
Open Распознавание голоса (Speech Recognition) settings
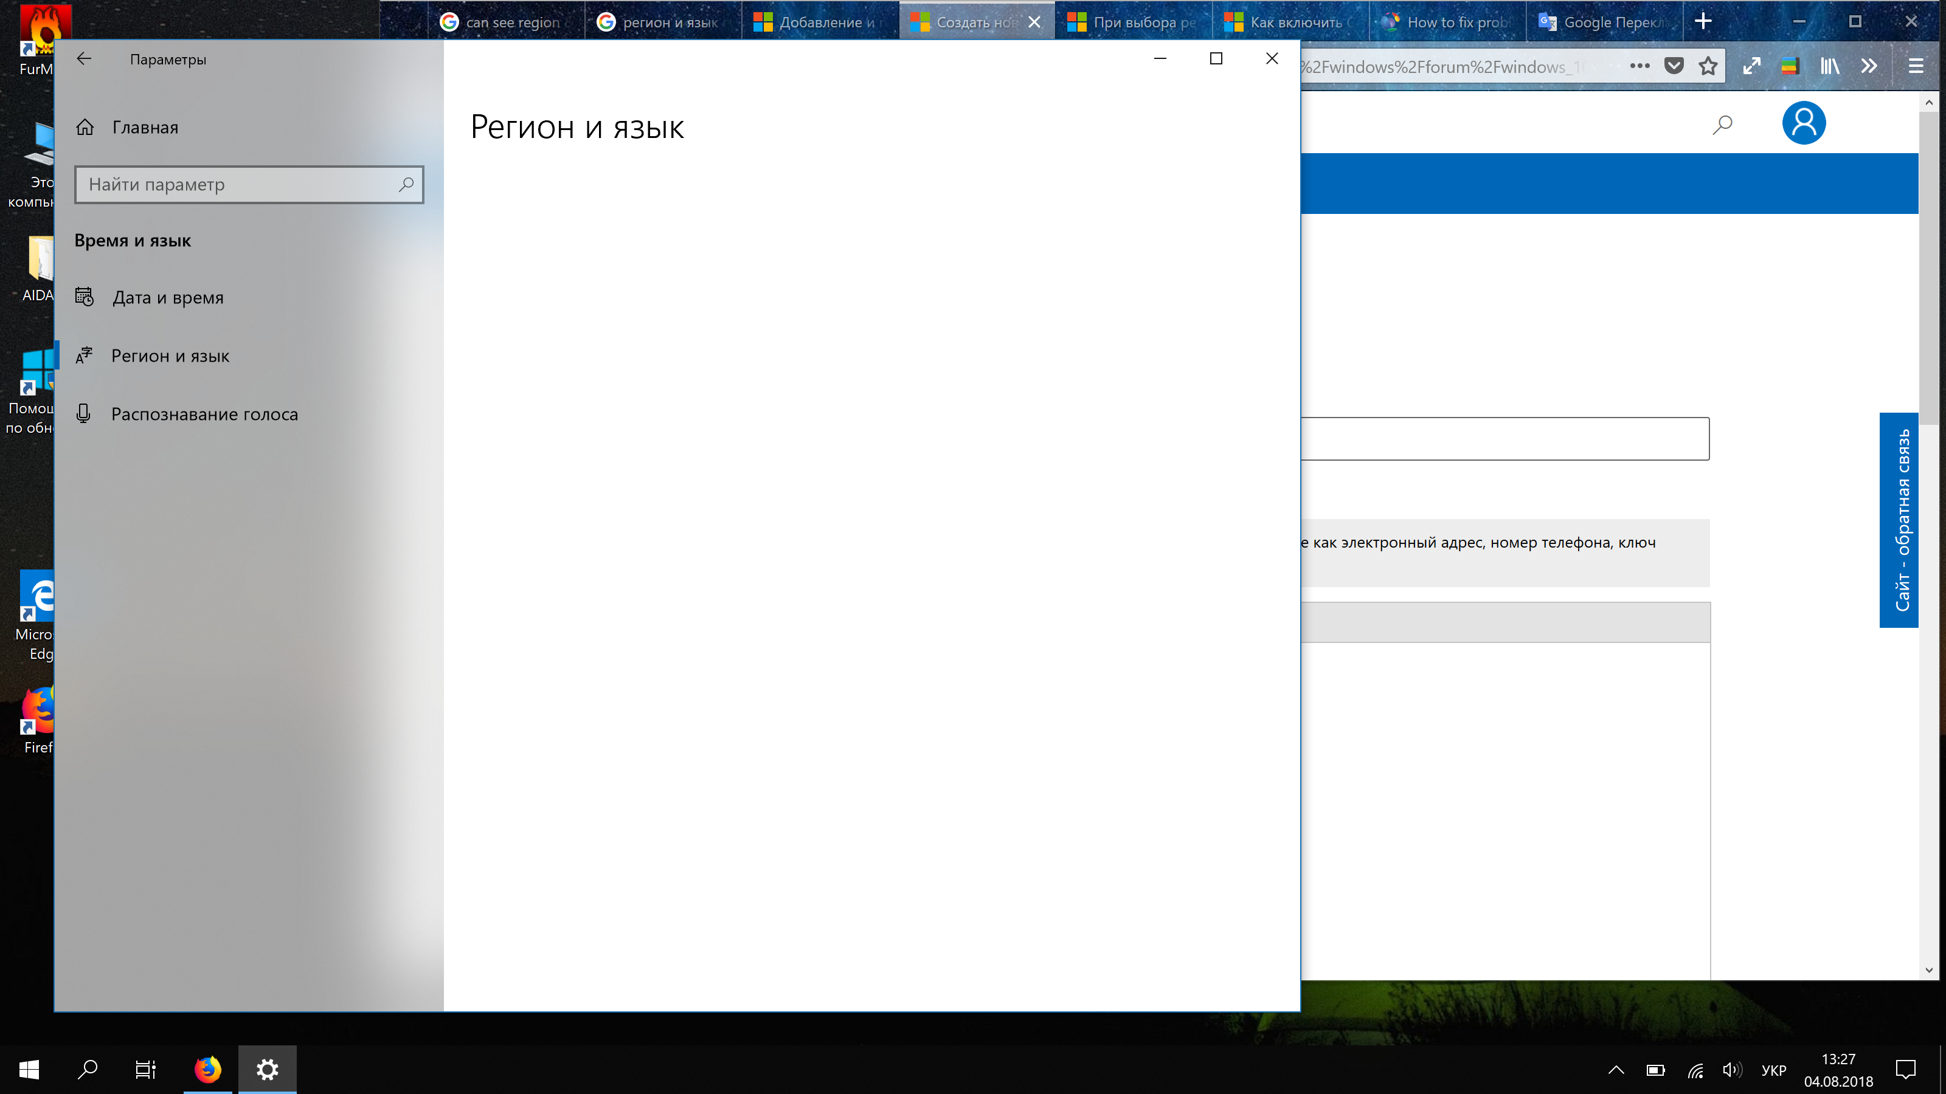point(204,413)
